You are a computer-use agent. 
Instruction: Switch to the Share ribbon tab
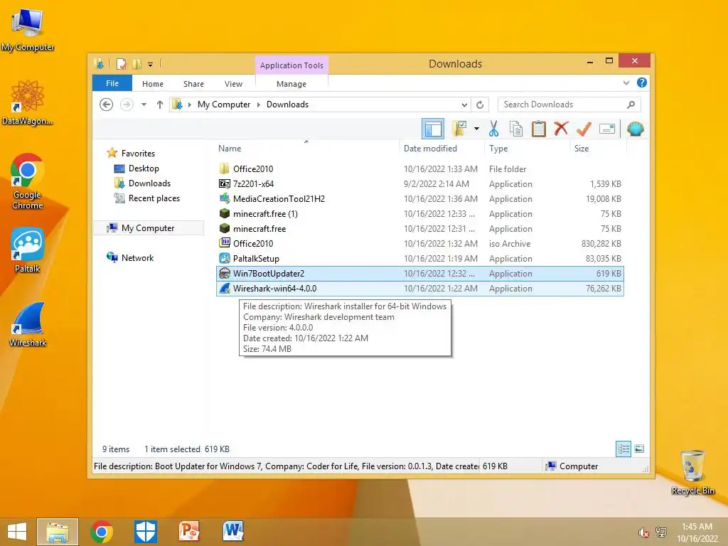(x=193, y=84)
